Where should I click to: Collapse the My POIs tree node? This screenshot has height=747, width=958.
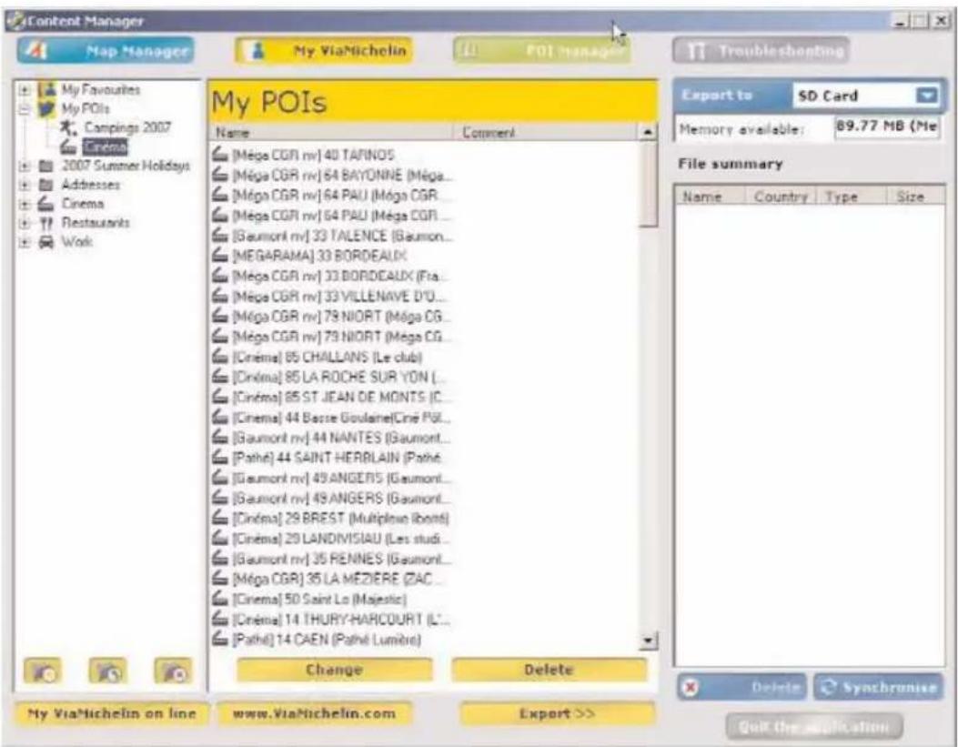[25, 109]
